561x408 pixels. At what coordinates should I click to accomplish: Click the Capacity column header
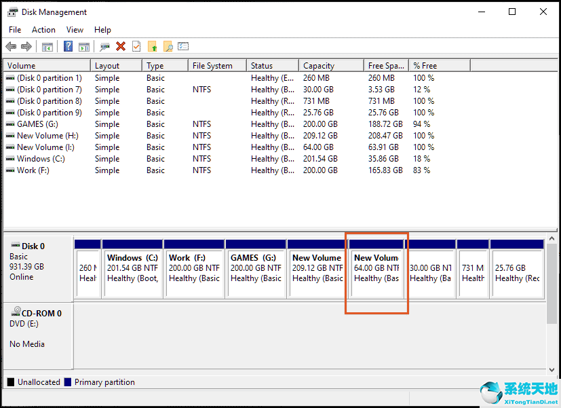point(330,64)
